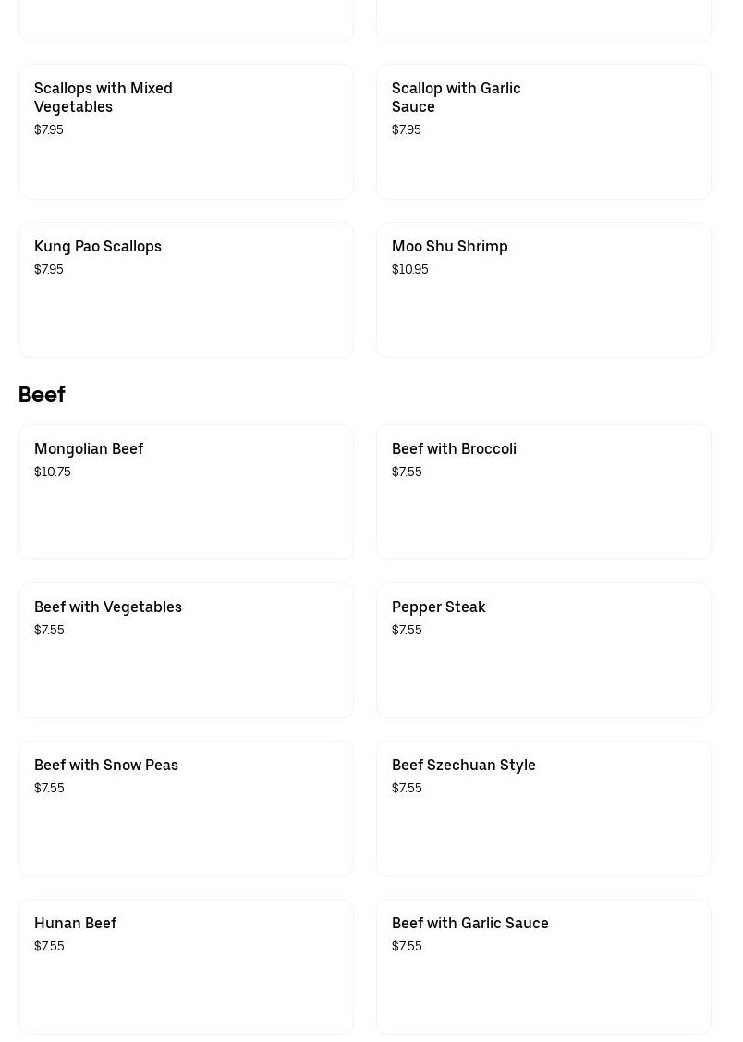Click the Hunan Beef title text
Viewport: 743px width, 1042px height.
75,923
